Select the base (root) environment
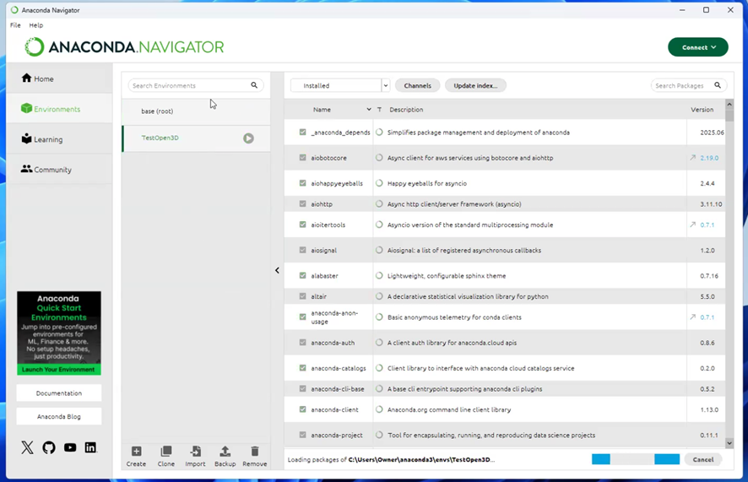 click(x=196, y=111)
